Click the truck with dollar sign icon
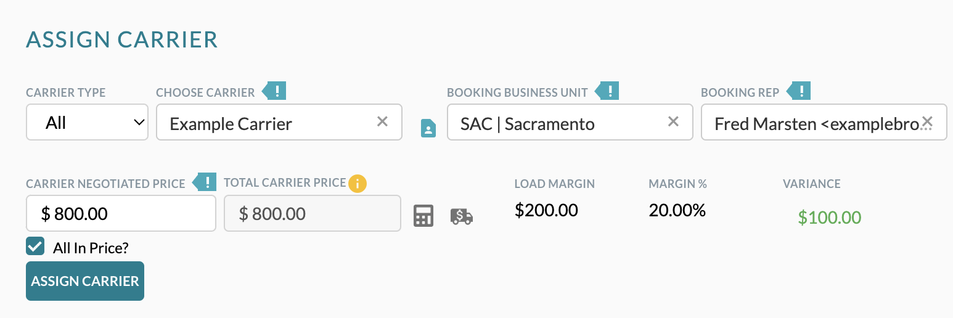This screenshot has width=953, height=318. (x=462, y=216)
